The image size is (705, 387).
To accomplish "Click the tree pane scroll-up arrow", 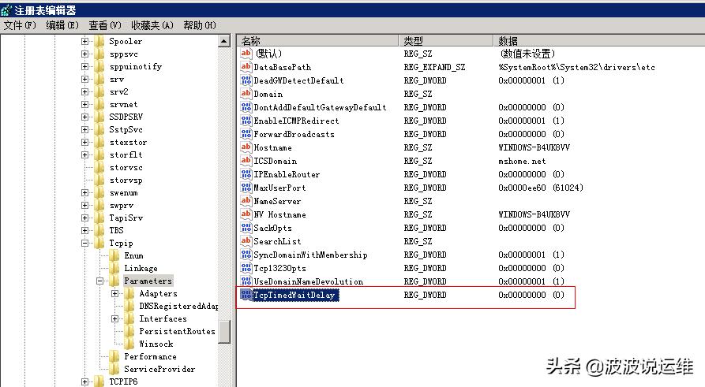I will [224, 41].
